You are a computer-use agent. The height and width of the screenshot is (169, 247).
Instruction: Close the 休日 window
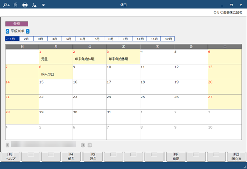point(241,5)
